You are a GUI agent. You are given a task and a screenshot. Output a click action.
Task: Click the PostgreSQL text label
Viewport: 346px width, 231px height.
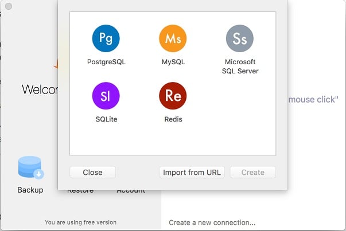[106, 62]
